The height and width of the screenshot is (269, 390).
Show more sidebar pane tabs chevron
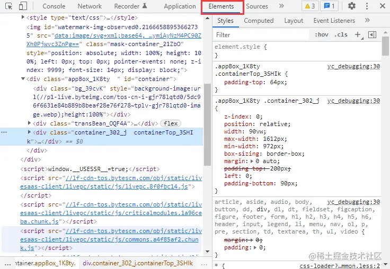[367, 20]
